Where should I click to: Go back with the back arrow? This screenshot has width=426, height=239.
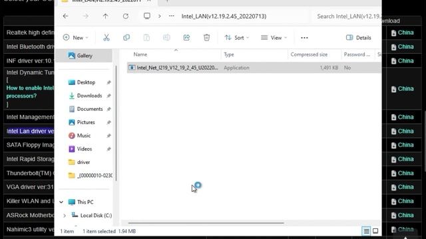(65, 16)
